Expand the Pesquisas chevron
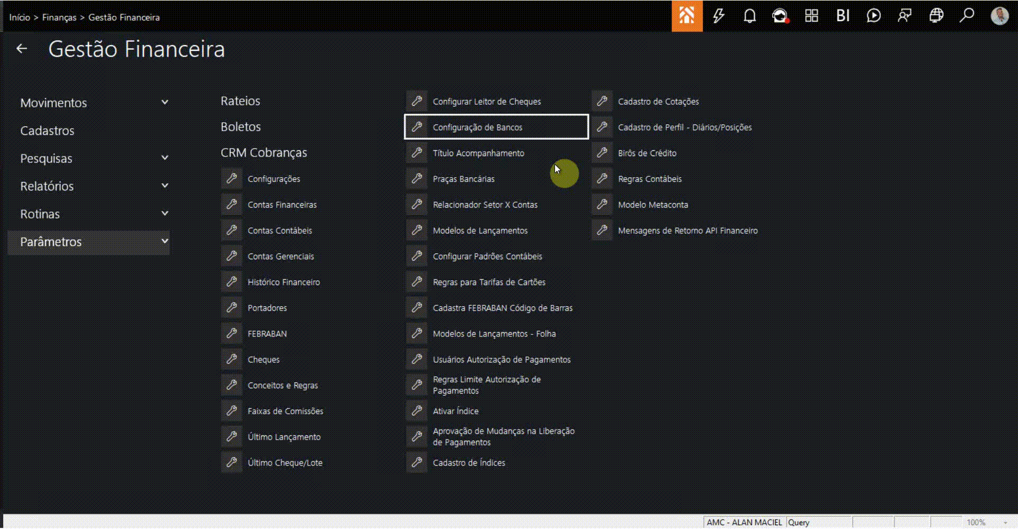This screenshot has height=529, width=1018. tap(165, 158)
